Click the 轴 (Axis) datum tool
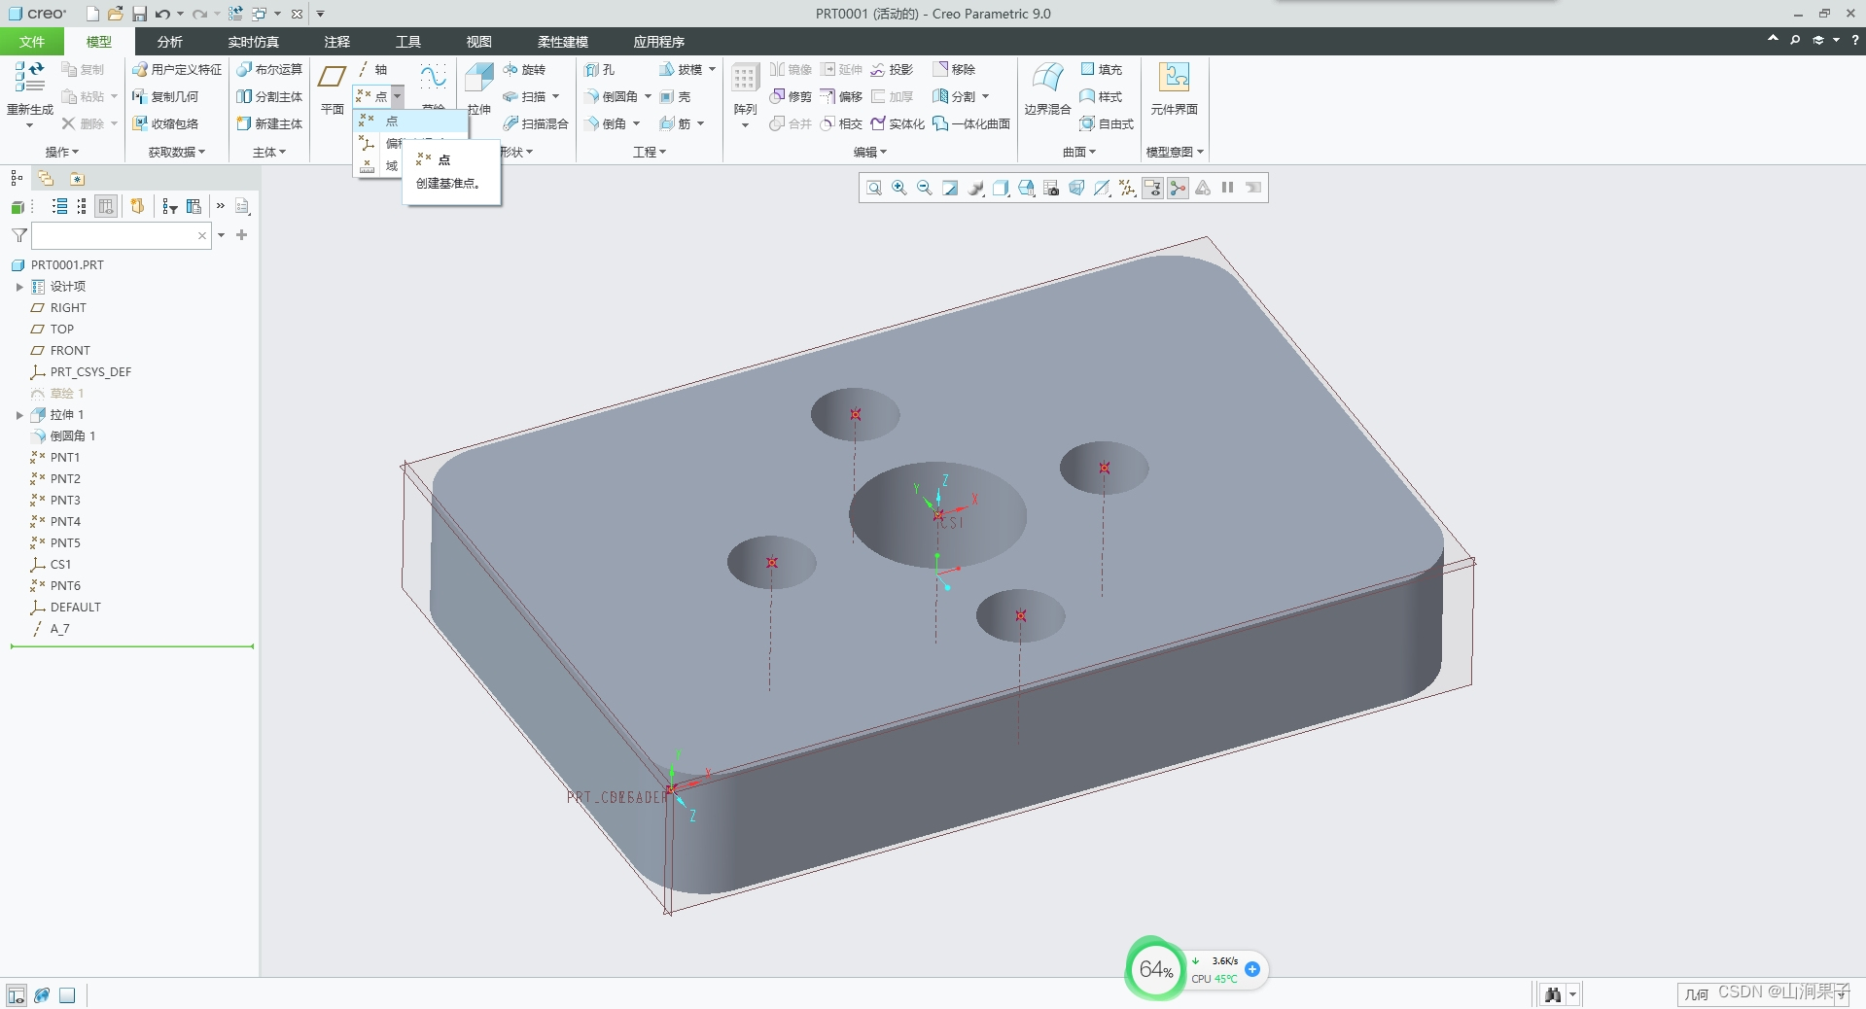This screenshot has width=1866, height=1009. coord(371,69)
